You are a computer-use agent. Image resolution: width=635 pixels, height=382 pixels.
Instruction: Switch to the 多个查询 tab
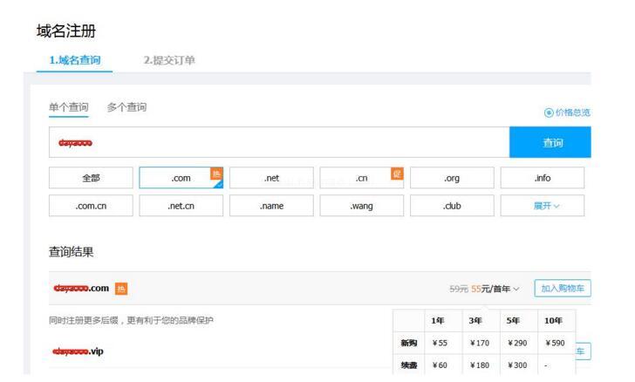point(126,106)
